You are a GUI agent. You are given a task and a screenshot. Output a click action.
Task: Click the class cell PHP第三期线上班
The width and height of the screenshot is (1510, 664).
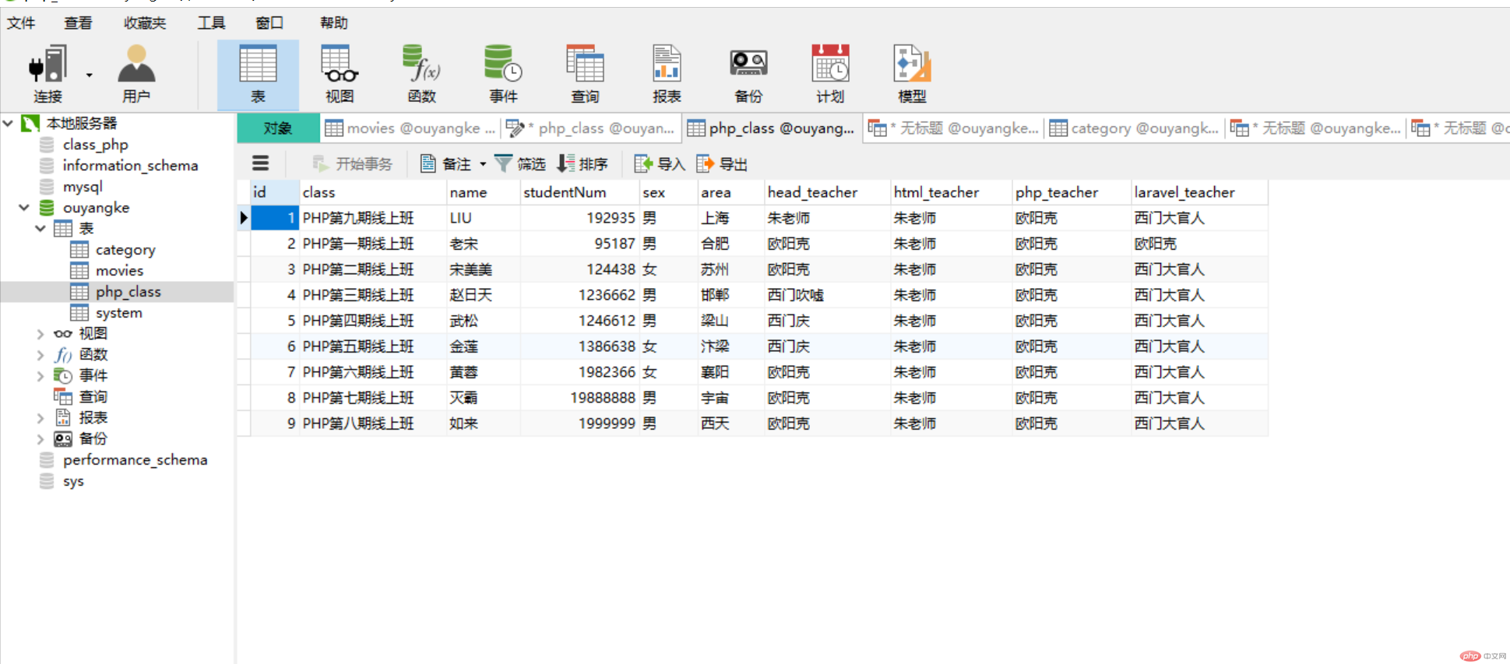pyautogui.click(x=373, y=295)
